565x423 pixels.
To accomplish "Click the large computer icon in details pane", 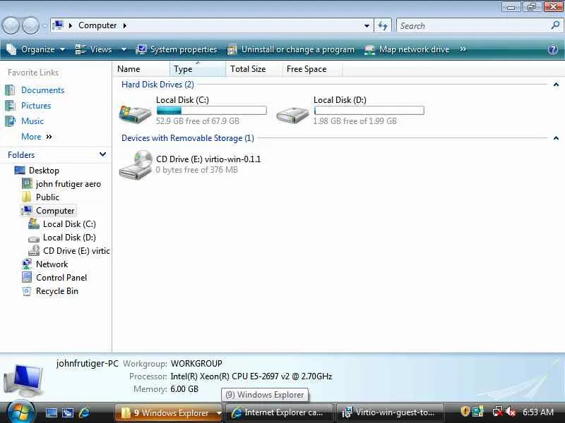I will point(23,380).
